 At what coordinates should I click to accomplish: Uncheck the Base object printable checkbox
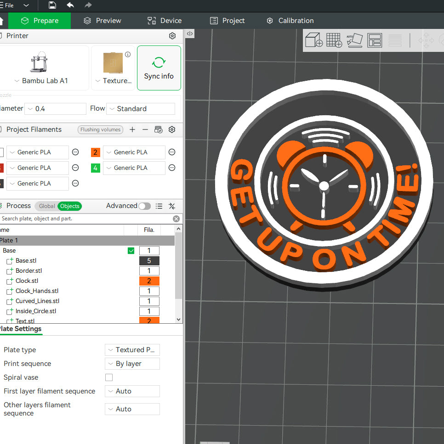[x=131, y=251]
